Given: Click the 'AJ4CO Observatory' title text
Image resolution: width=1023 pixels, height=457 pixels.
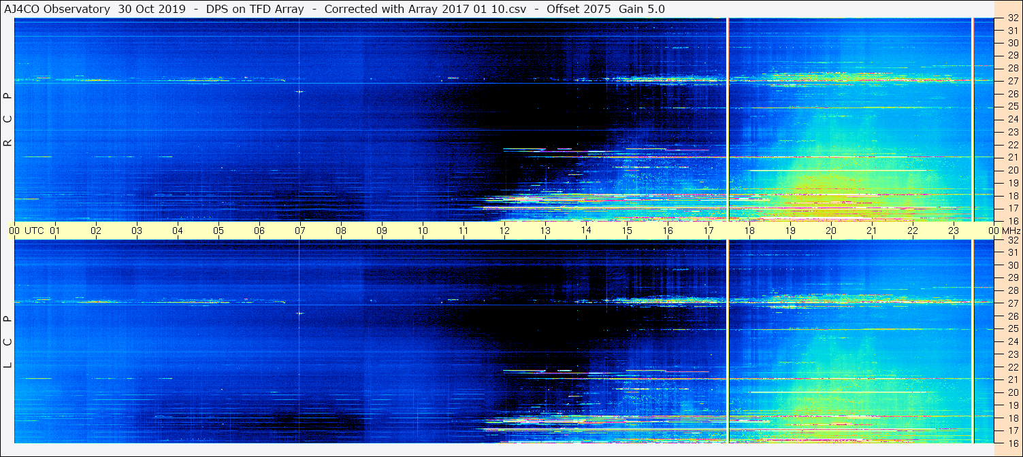Looking at the screenshot, I should [58, 9].
